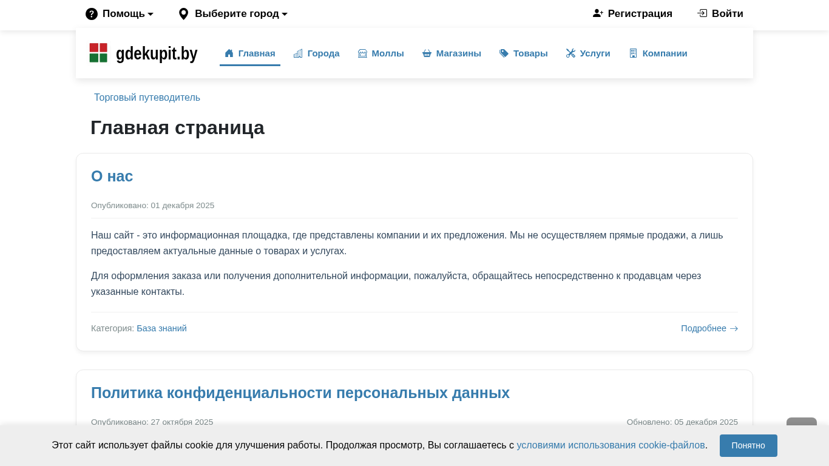This screenshot has width=829, height=466.
Task: Click the arrow icon next to Подробнее
Action: pos(734,328)
